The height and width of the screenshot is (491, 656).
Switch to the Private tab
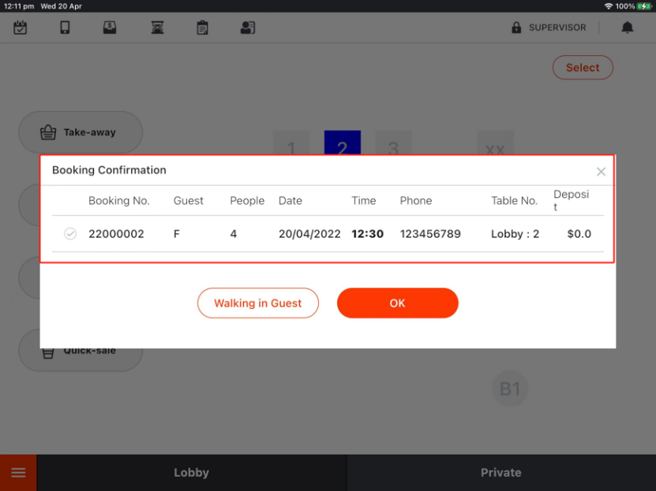[500, 473]
